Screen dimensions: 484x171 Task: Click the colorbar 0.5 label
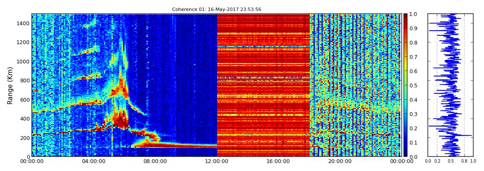point(413,85)
